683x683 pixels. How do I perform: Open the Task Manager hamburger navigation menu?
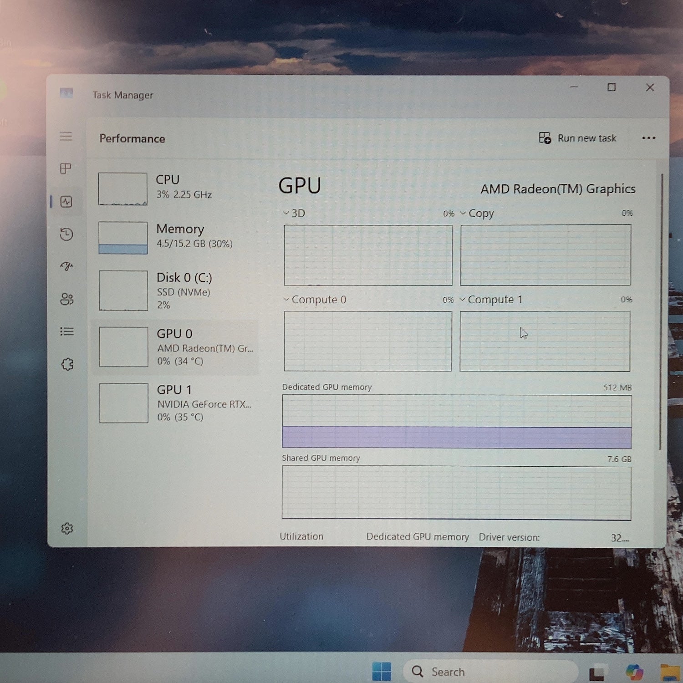[66, 136]
